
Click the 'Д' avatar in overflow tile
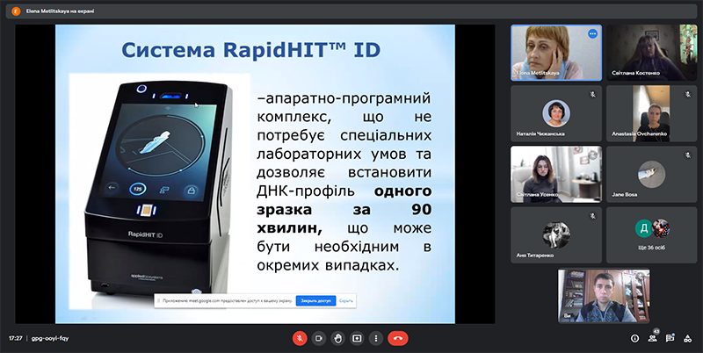[644, 228]
